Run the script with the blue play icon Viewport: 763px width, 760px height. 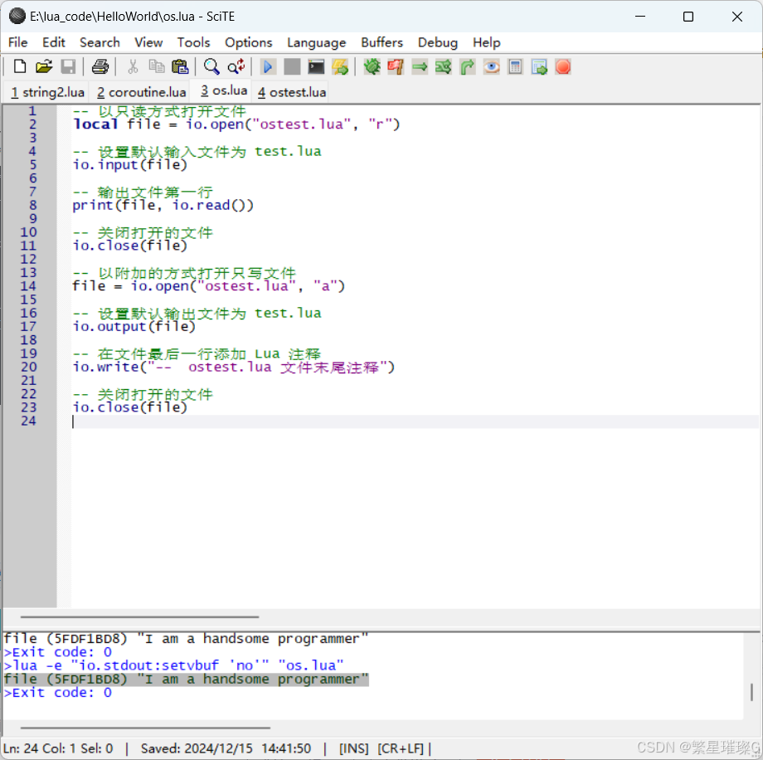point(267,66)
